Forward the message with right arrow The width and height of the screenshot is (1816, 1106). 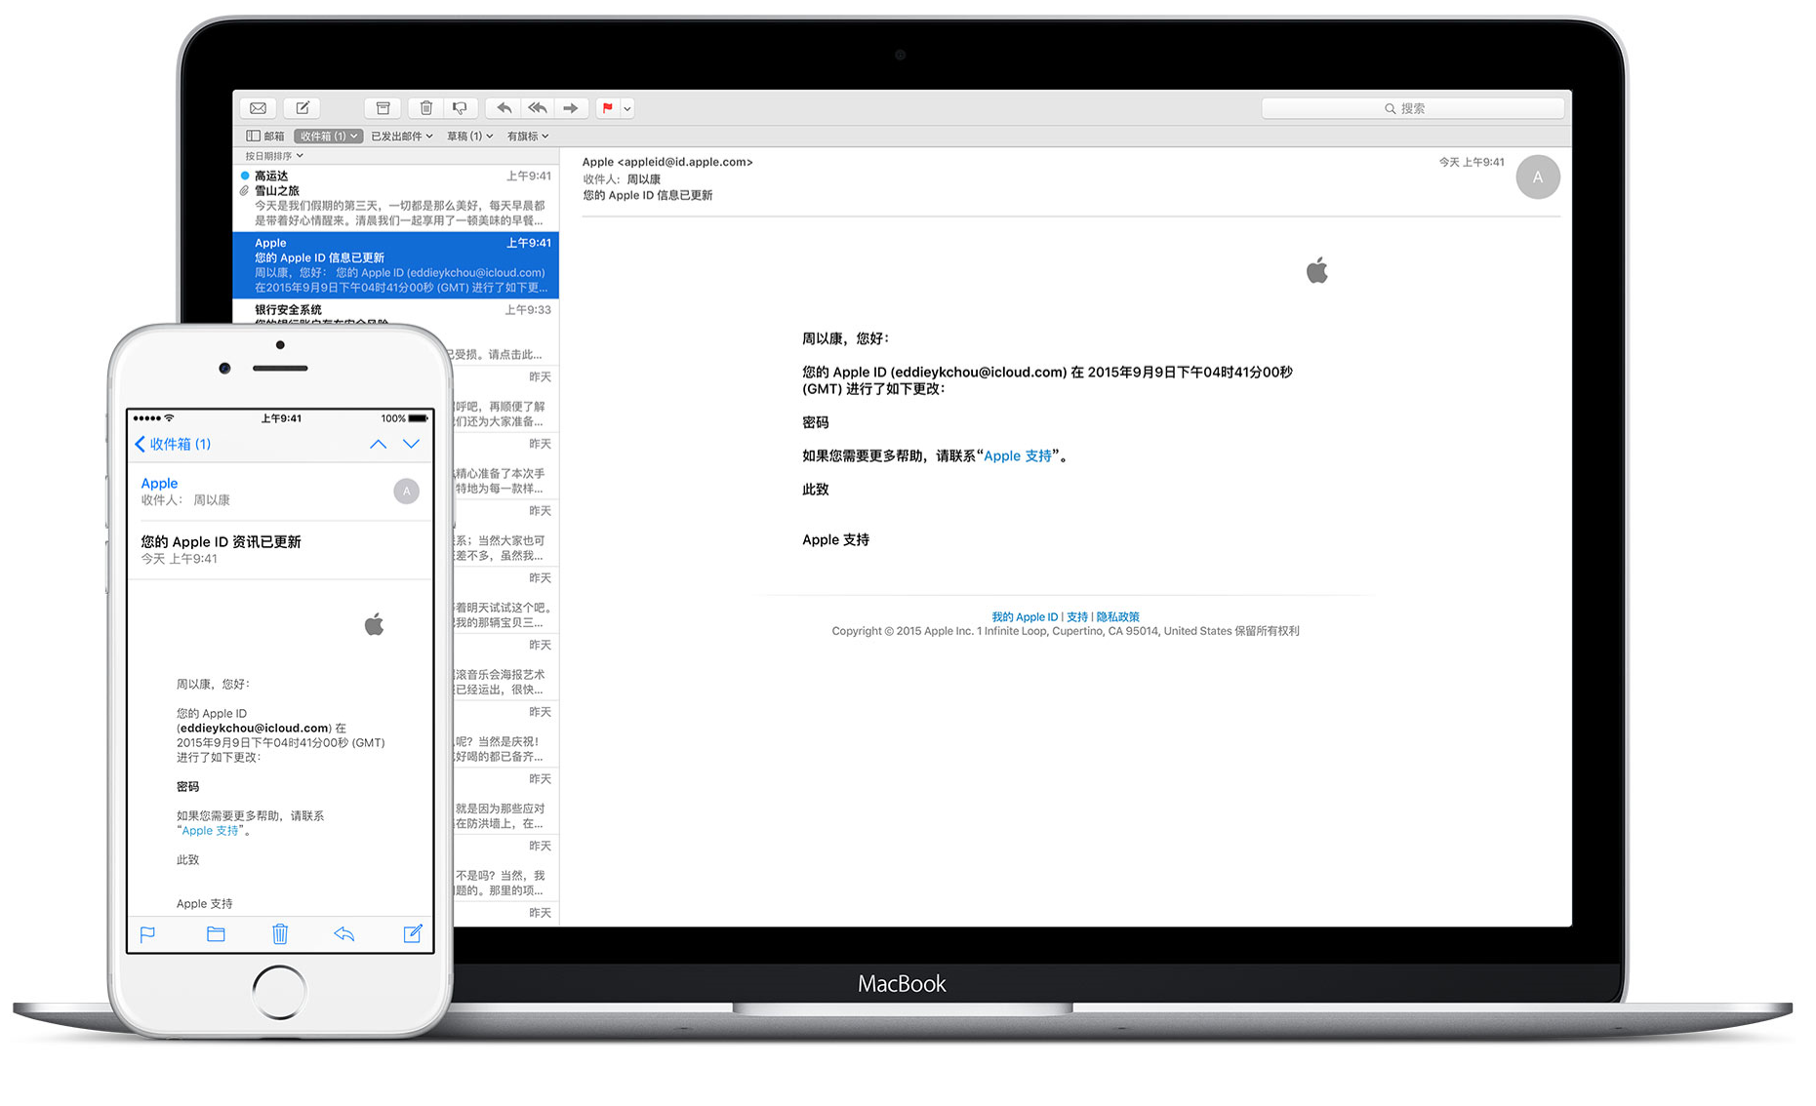[571, 108]
